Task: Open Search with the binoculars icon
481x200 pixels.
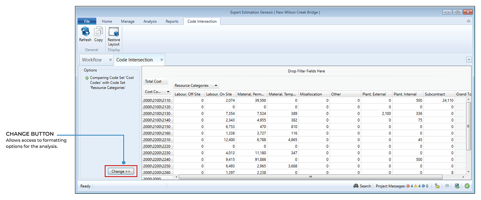Action: 356,186
